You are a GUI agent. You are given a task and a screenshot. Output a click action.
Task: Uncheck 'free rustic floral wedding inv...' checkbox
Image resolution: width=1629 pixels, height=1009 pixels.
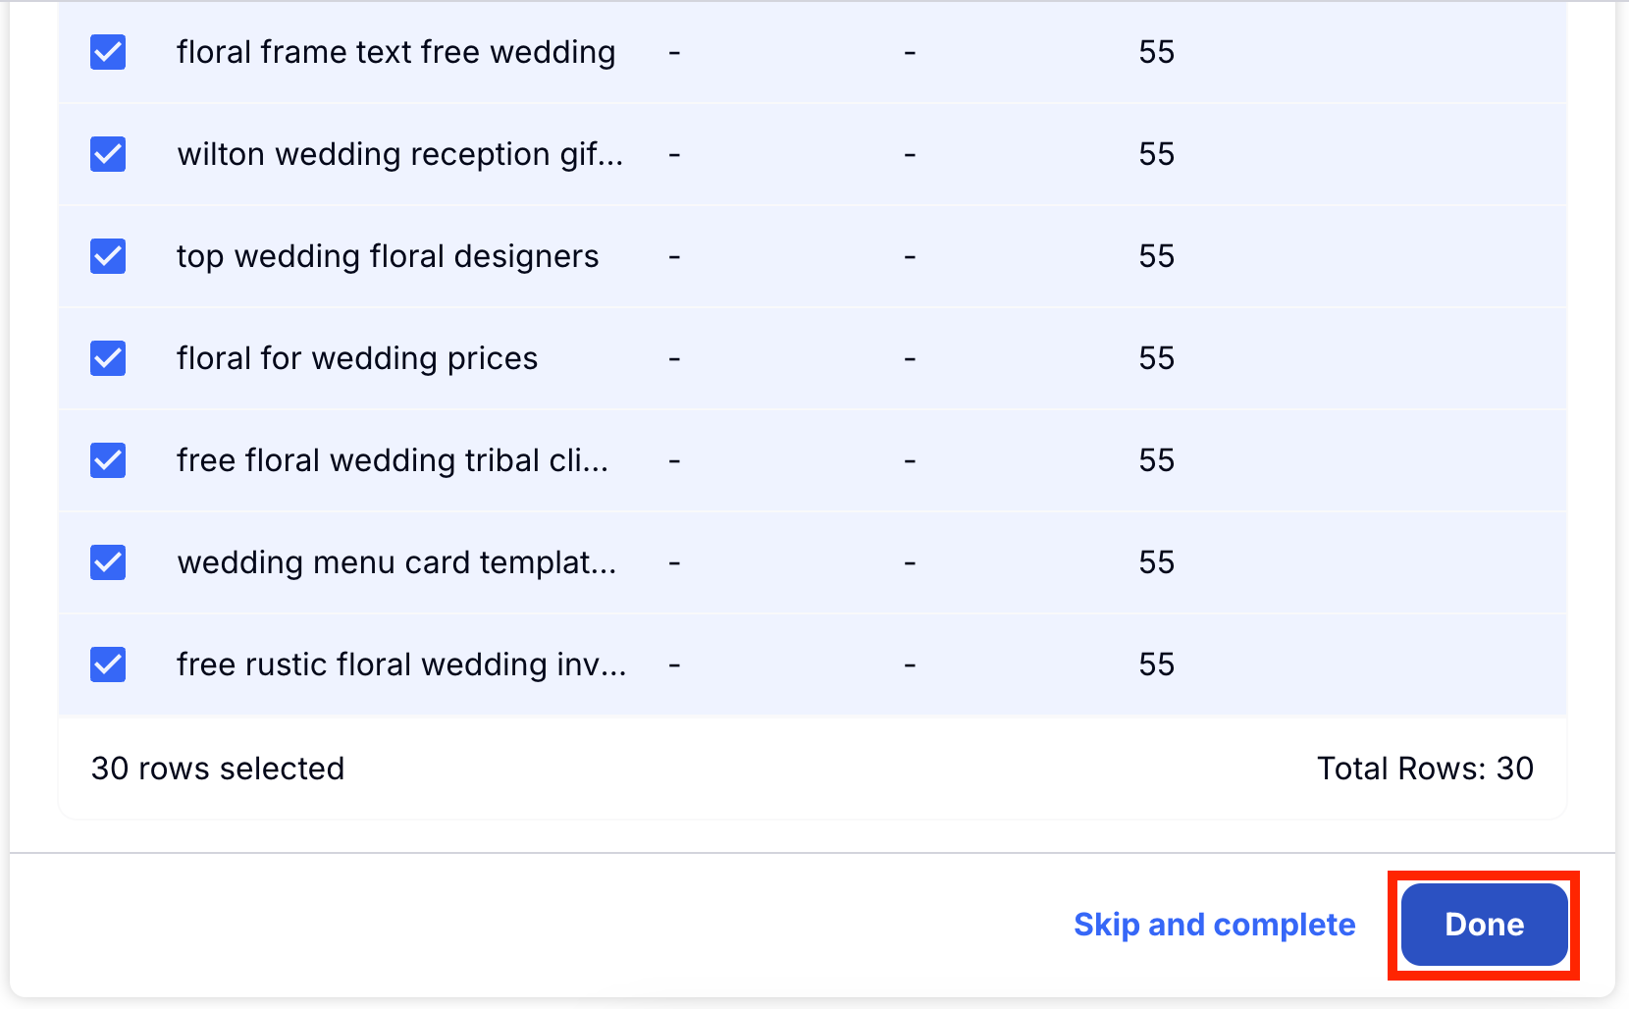pyautogui.click(x=108, y=664)
